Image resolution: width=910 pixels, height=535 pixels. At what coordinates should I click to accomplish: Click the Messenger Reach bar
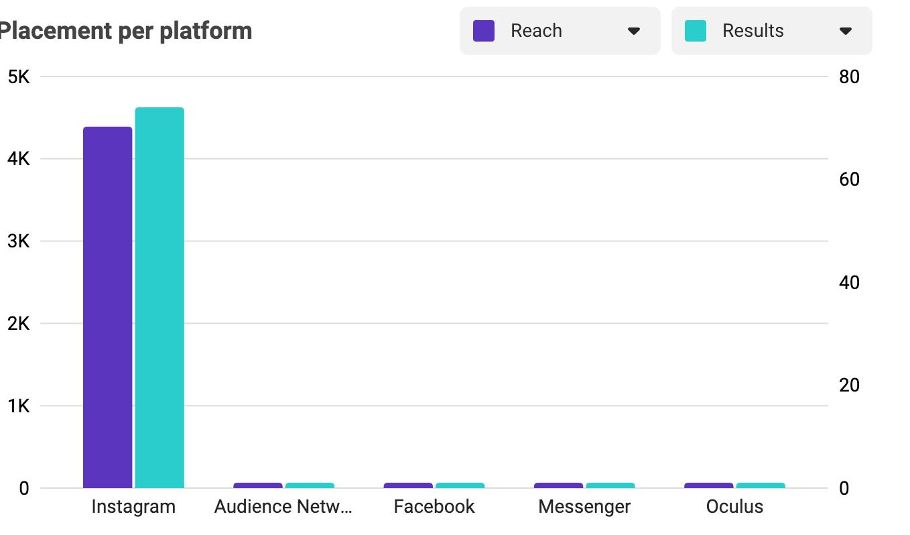(x=558, y=485)
